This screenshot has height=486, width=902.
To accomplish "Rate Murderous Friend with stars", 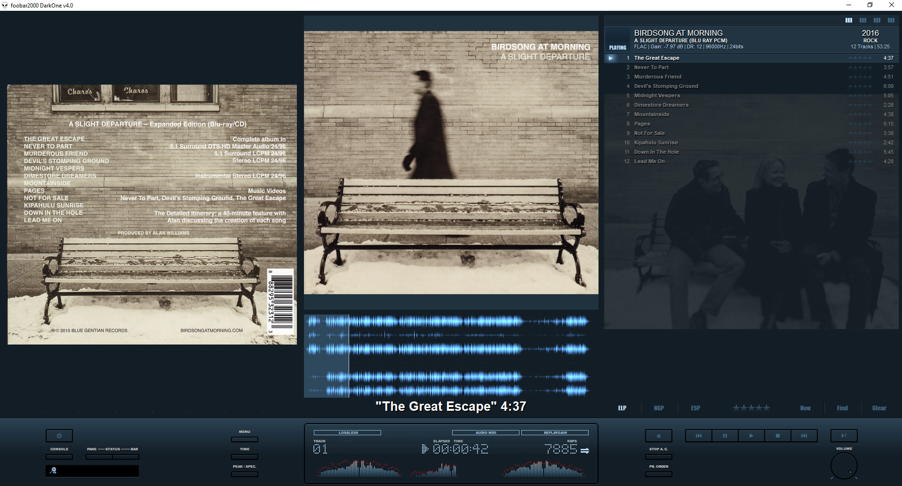I will pos(860,77).
